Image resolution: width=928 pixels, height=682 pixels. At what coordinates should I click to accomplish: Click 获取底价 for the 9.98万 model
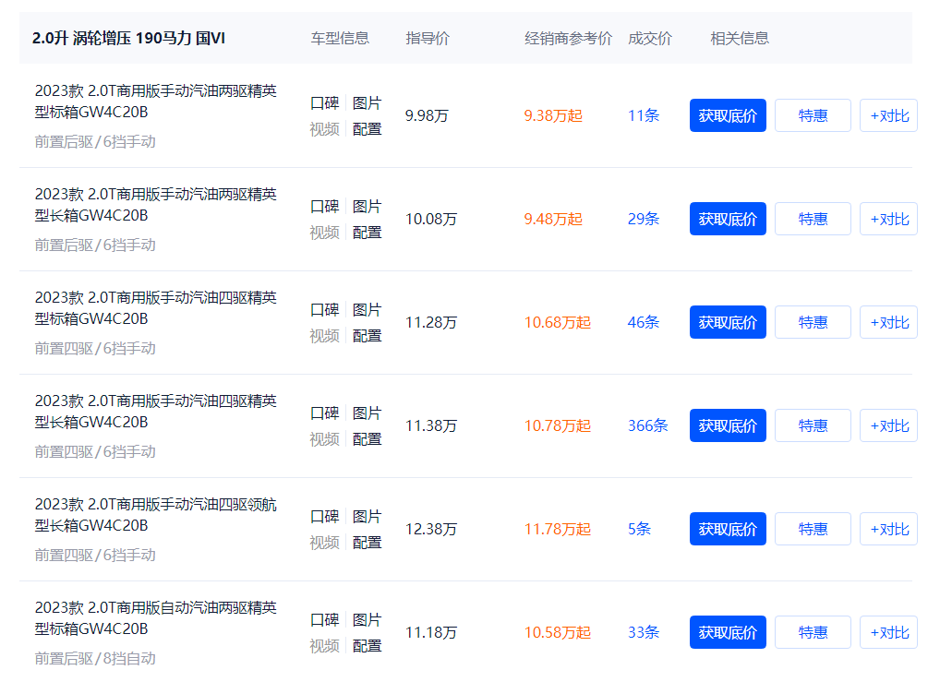728,115
